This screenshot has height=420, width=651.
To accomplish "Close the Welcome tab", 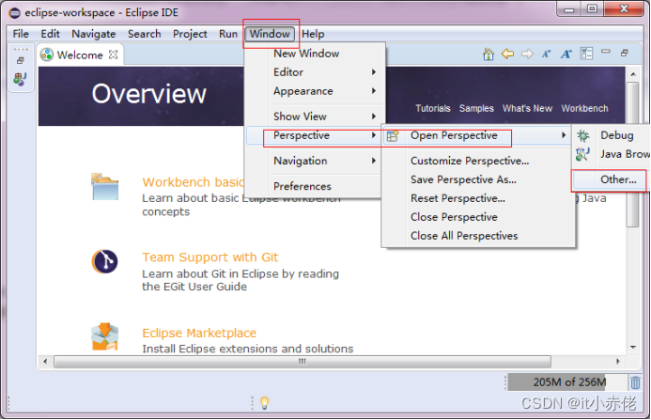I will click(113, 54).
